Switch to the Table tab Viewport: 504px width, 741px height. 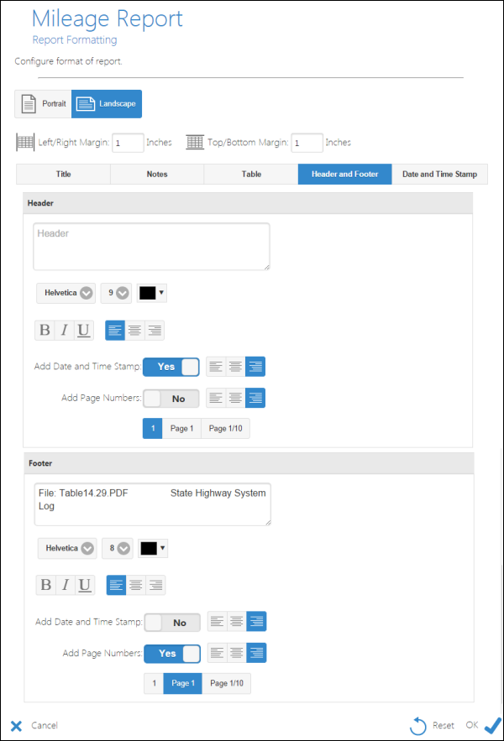tap(251, 175)
